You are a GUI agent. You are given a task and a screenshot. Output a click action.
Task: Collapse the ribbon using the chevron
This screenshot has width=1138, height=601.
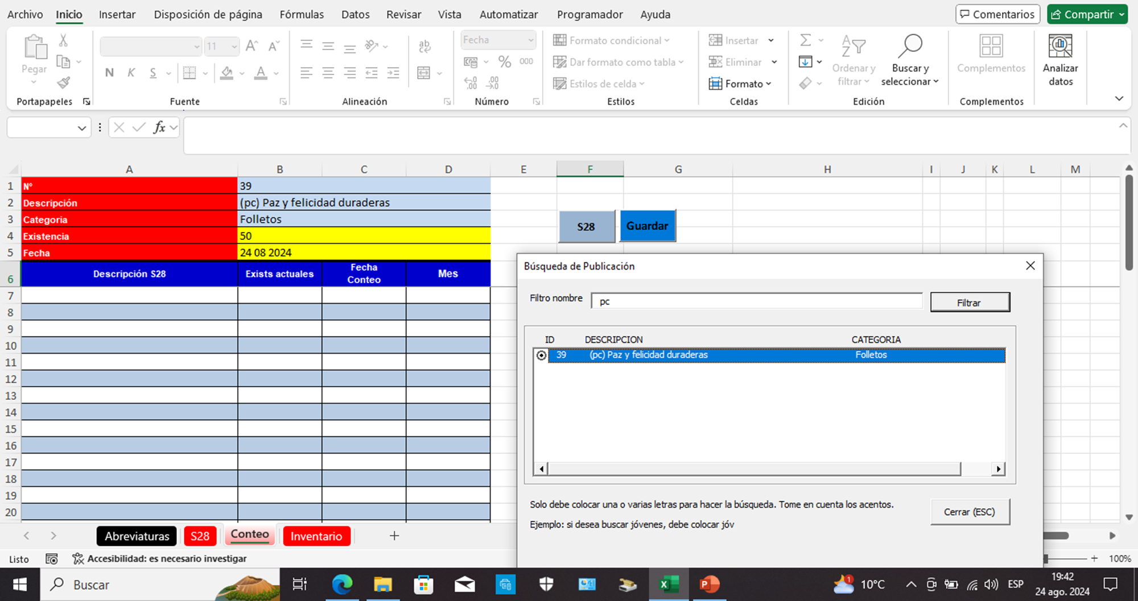[1119, 99]
